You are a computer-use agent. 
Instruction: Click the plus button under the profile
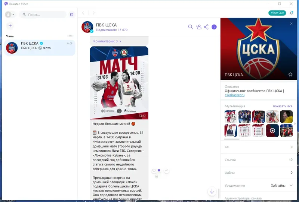point(10,26)
